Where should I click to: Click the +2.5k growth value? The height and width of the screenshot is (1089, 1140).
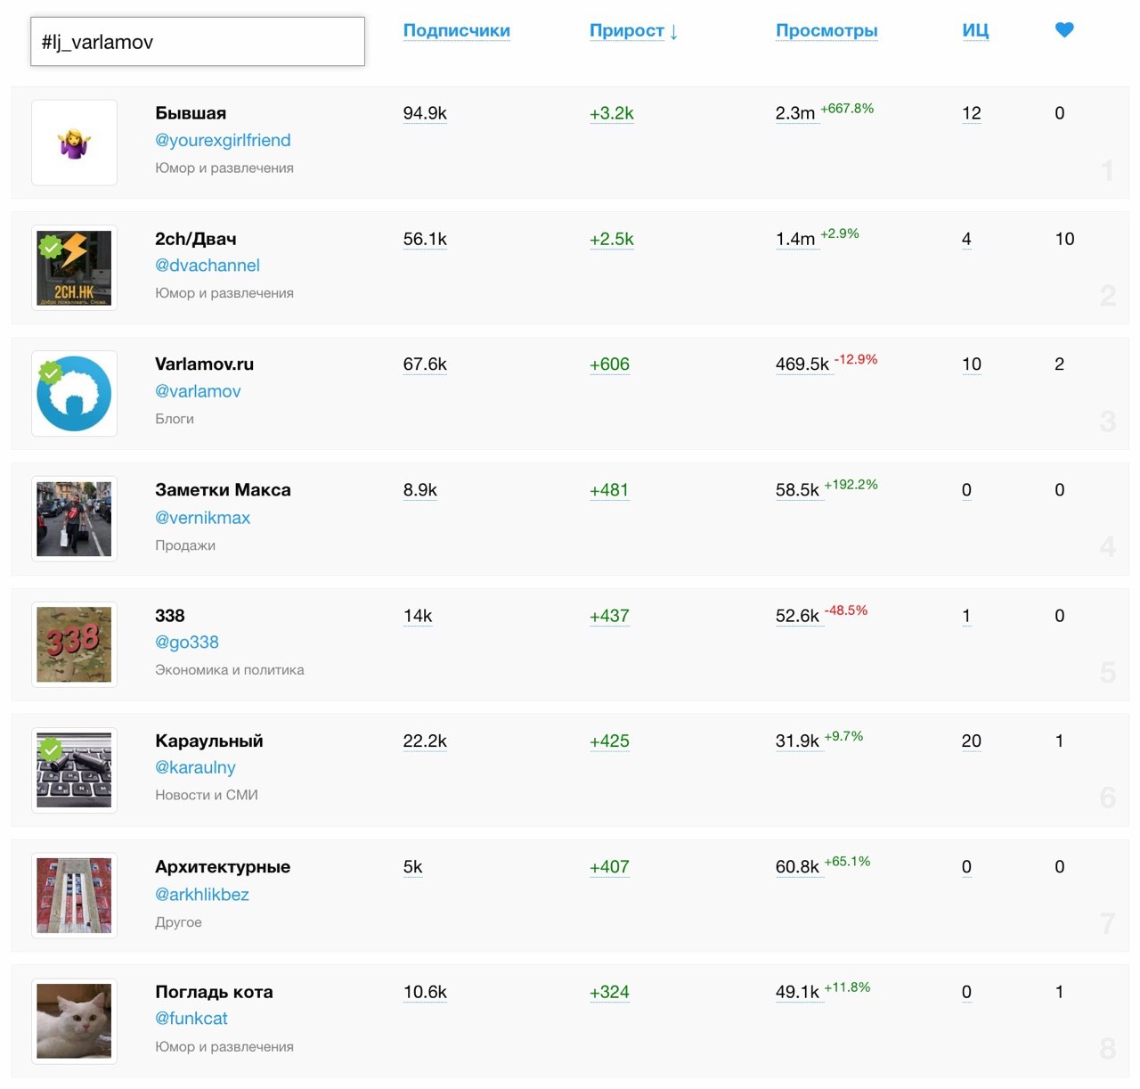point(612,239)
